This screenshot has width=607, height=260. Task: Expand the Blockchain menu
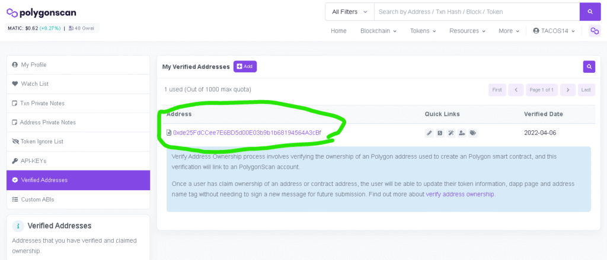coord(378,31)
